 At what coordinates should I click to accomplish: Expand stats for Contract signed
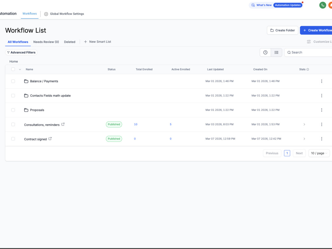[304, 139]
